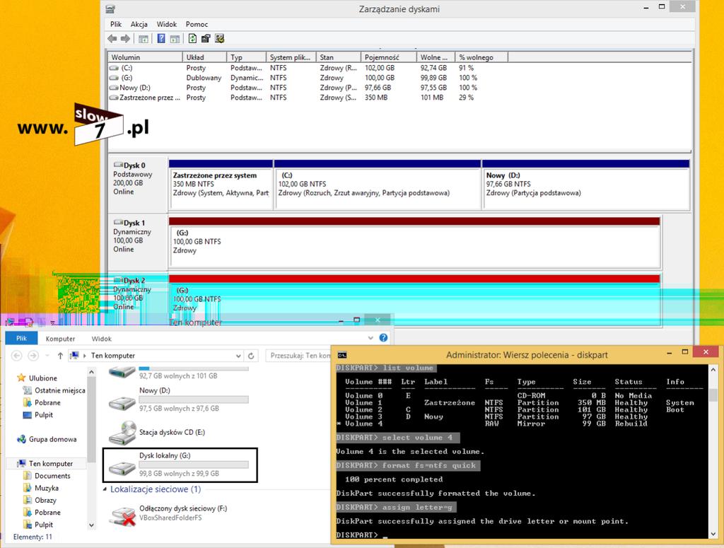Viewport: 724px width, 548px height.
Task: Toggle the console tree pane toolbar icon
Action: click(x=144, y=39)
